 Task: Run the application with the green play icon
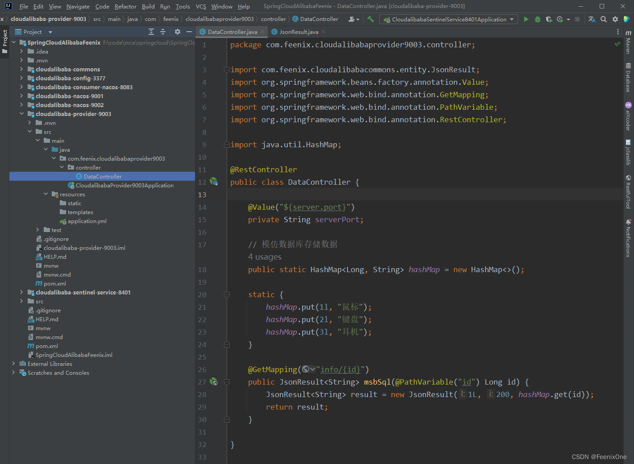526,19
